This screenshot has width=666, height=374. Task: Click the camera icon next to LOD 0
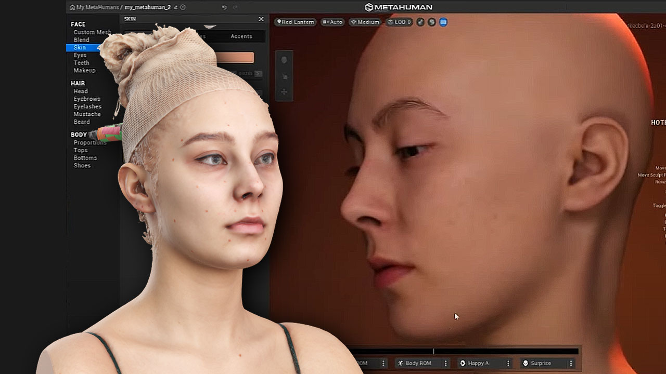(x=420, y=22)
